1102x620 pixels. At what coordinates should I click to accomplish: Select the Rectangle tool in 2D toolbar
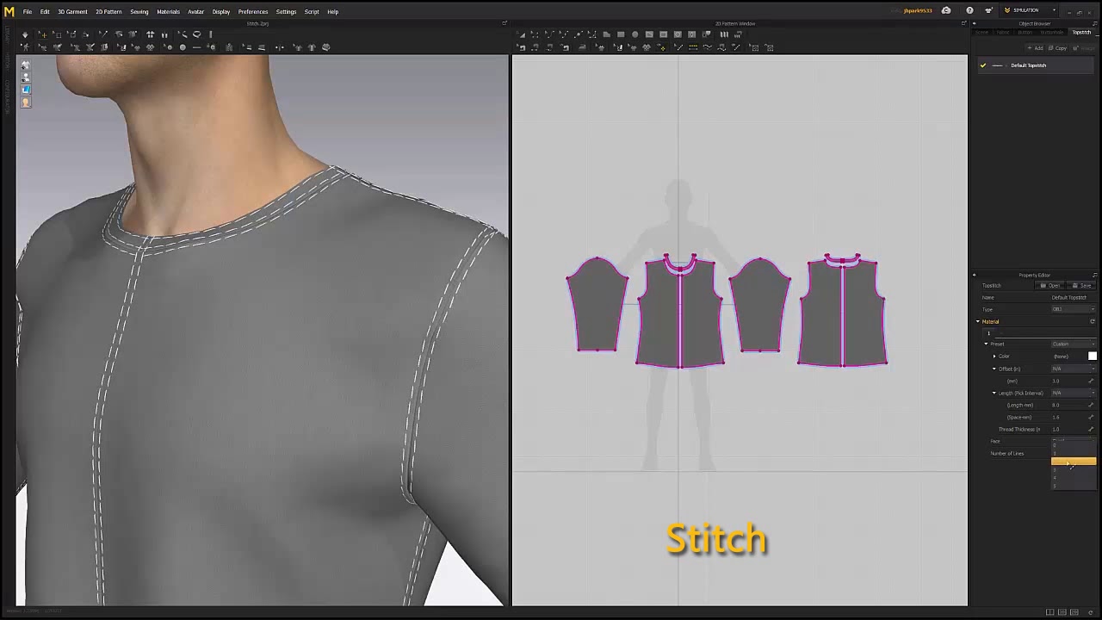point(621,34)
